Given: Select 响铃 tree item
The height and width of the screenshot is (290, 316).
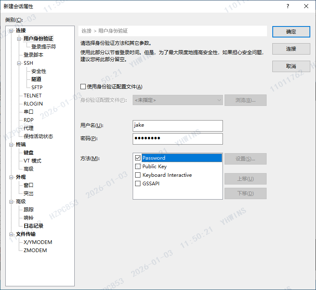Looking at the screenshot, I should pos(29,218).
